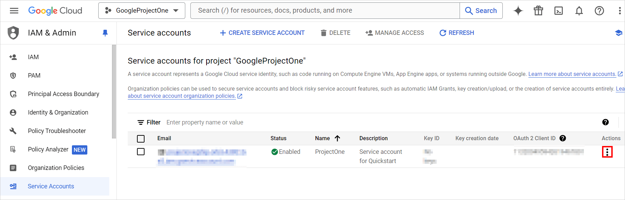Screen dimensions: 625x200
Task: Tick the select-all header checkbox
Action: 141,138
